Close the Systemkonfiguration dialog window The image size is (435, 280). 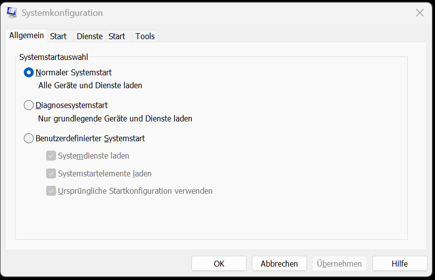coord(420,12)
